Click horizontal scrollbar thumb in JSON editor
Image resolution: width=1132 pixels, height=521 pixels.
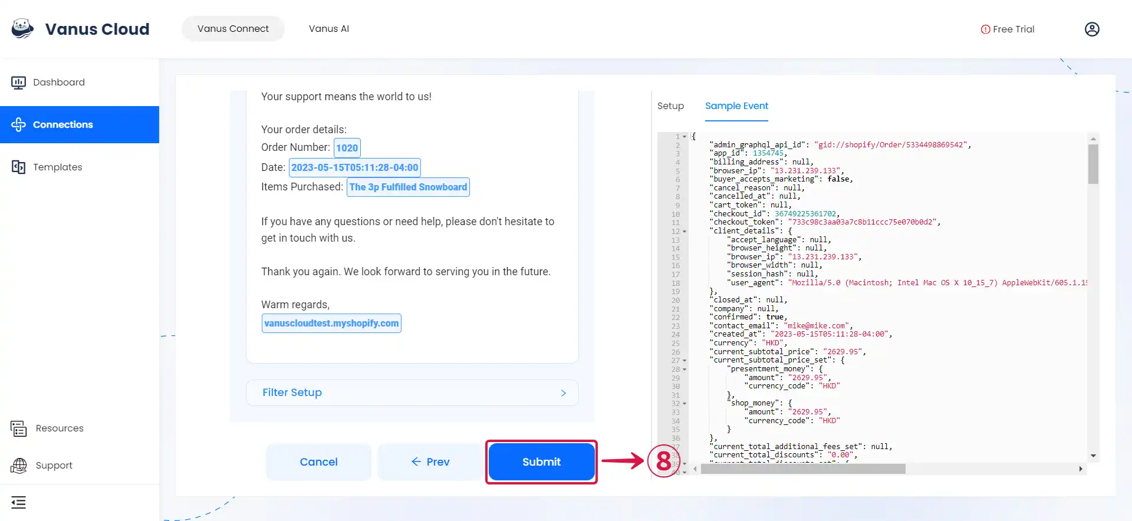803,469
